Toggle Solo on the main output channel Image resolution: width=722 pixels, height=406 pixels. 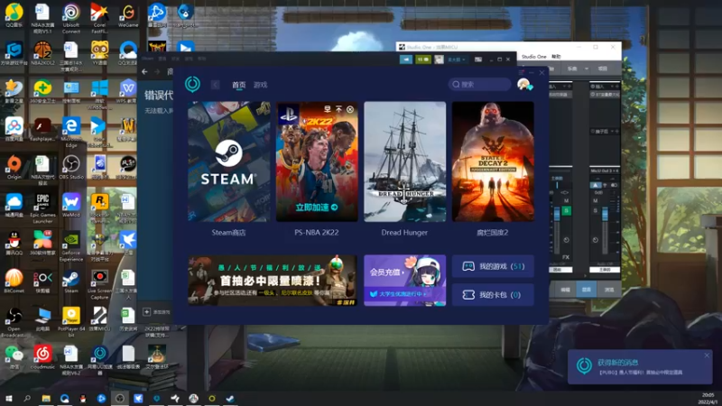(596, 211)
